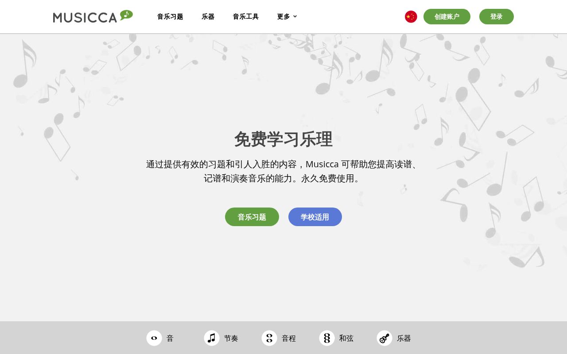Click the description paragraph mentioning Musicca
This screenshot has width=567, height=354.
[283, 171]
